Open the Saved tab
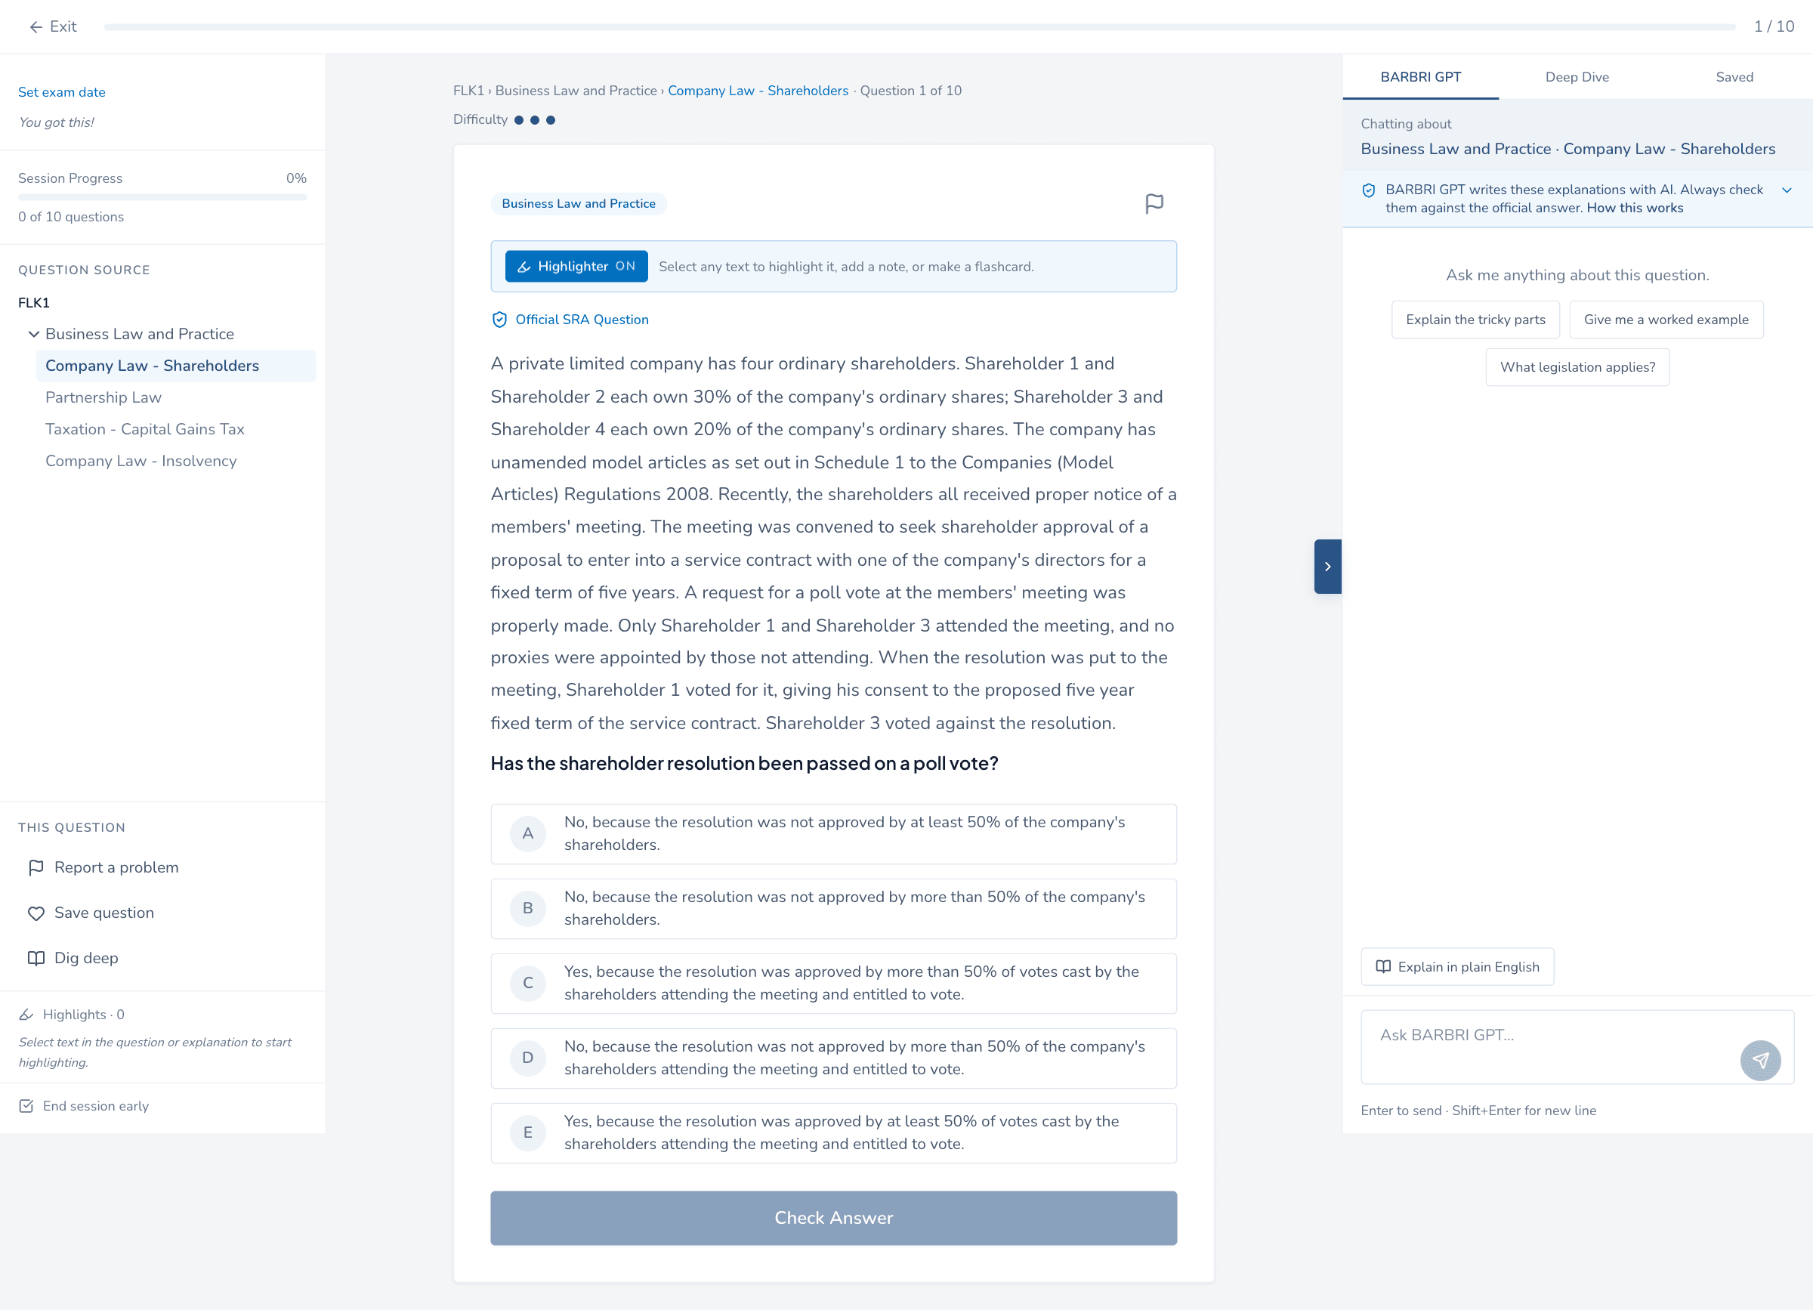This screenshot has width=1813, height=1310. click(1734, 78)
